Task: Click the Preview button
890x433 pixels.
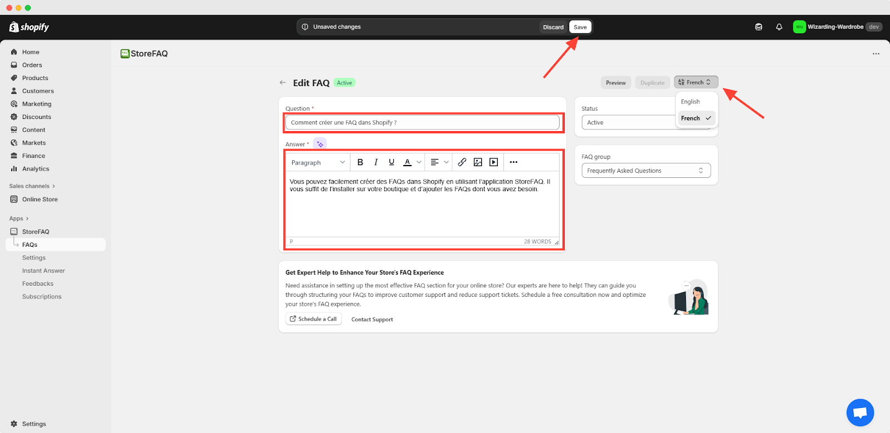Action: coord(616,83)
